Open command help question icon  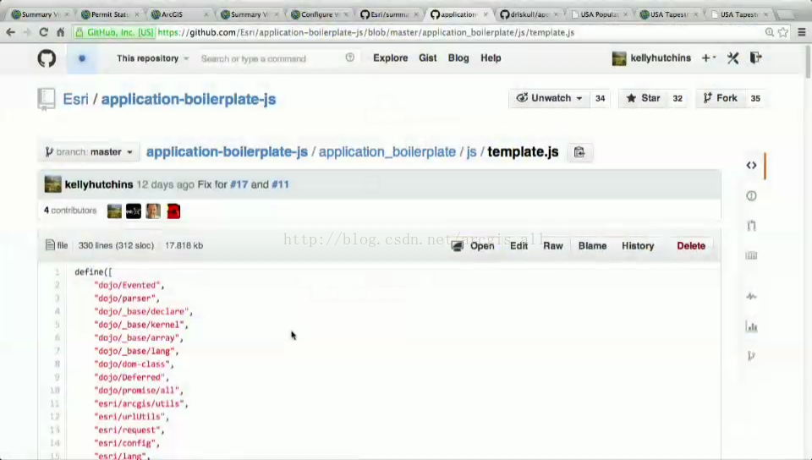coord(350,57)
